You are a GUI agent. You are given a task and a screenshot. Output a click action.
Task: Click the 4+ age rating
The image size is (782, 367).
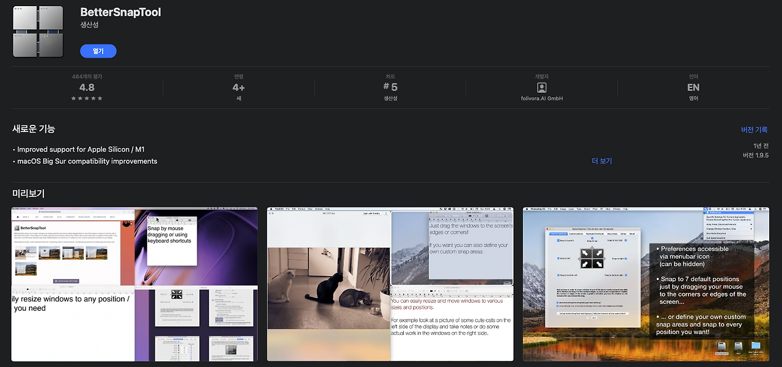coord(239,87)
